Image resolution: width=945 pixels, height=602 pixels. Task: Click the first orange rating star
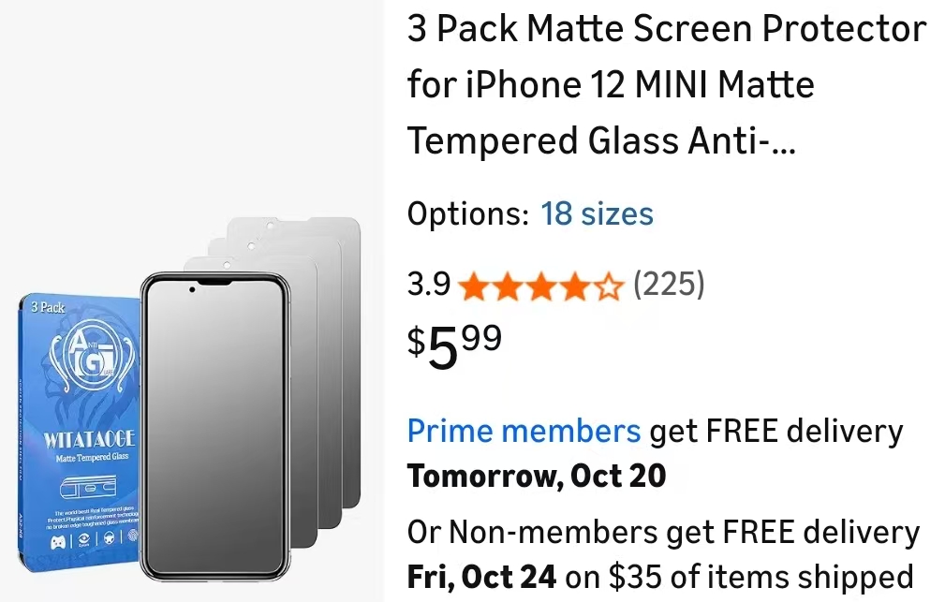472,286
